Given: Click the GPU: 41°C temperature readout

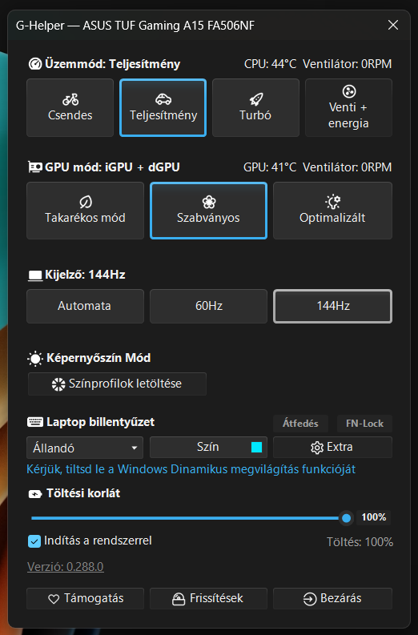Looking at the screenshot, I should (270, 167).
